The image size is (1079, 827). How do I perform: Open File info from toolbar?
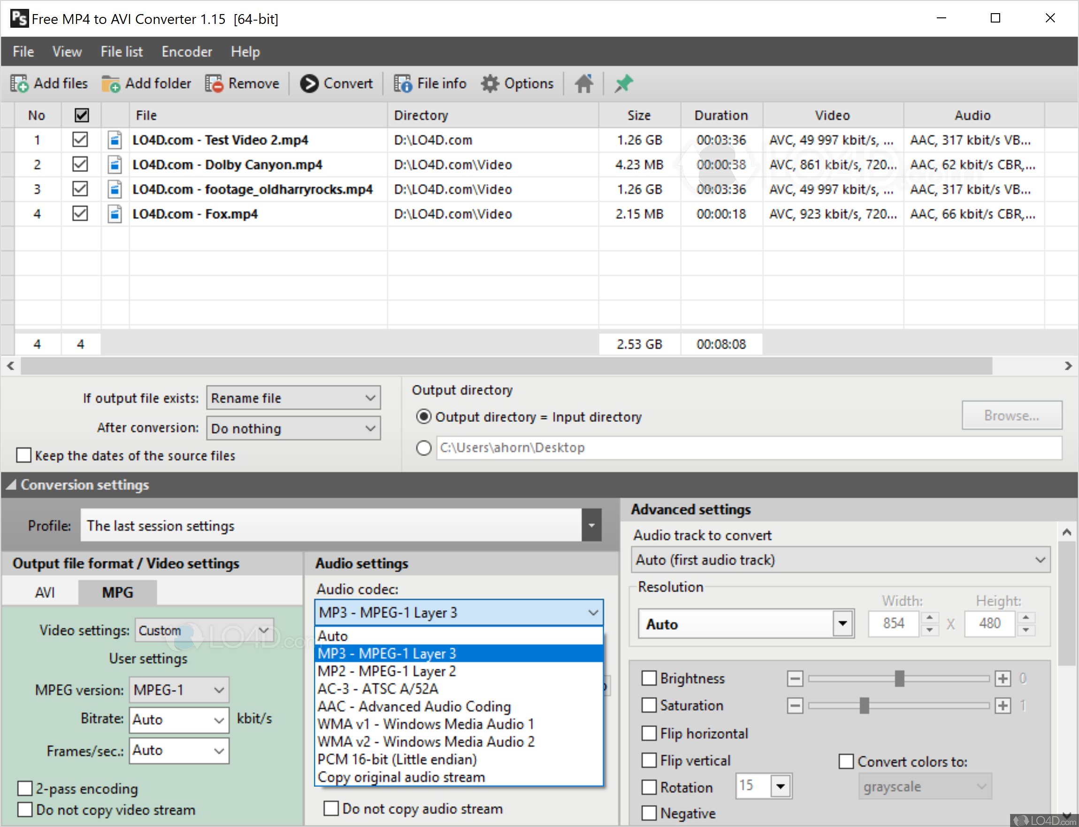(402, 84)
